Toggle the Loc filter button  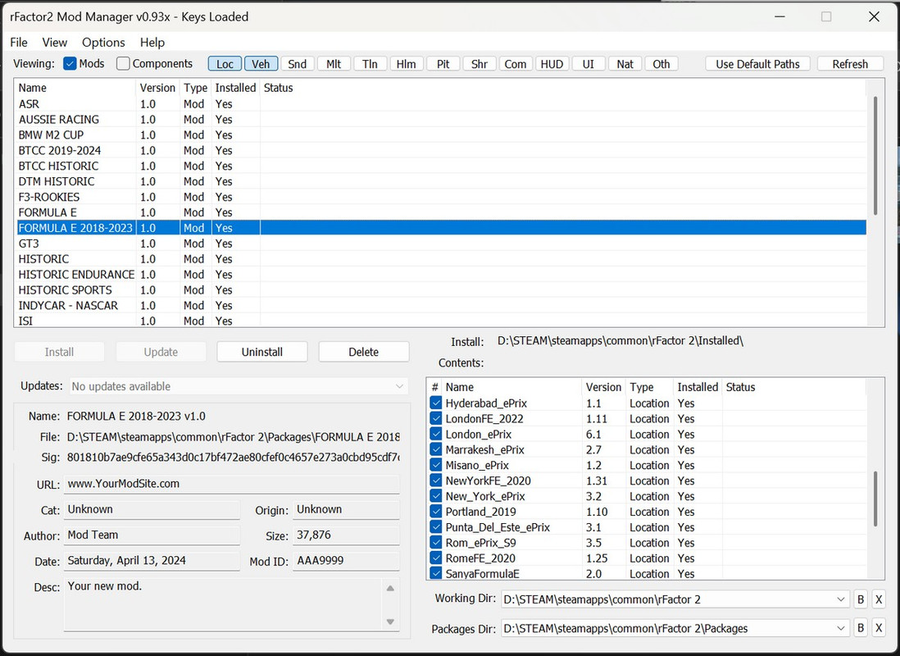pos(225,64)
